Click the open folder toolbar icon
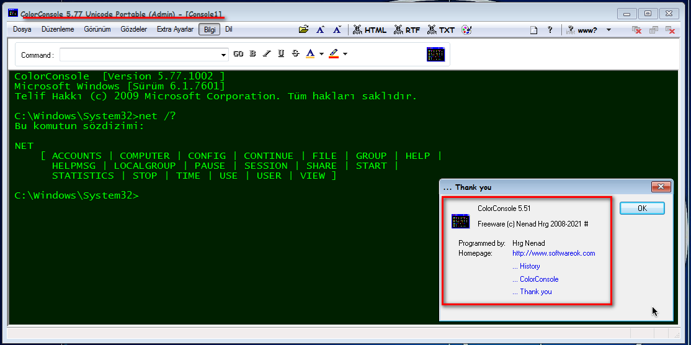The image size is (691, 345). pyautogui.click(x=303, y=30)
